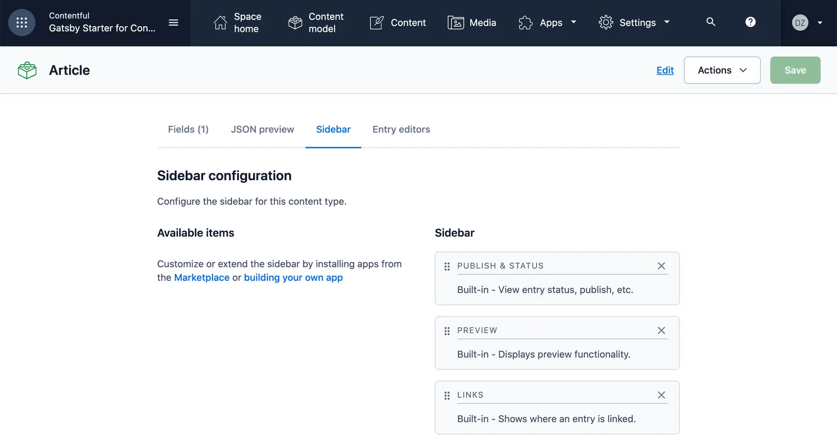This screenshot has width=837, height=442.
Task: Click the Article content type icon
Action: pyautogui.click(x=27, y=70)
